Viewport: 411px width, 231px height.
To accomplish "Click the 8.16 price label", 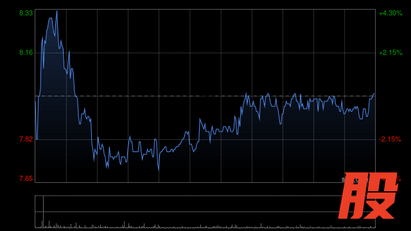I will [x=26, y=53].
